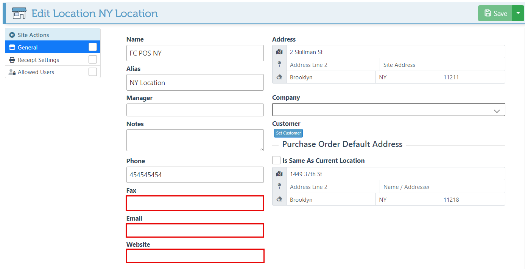Click the Save button
The width and height of the screenshot is (525, 269).
pos(495,13)
